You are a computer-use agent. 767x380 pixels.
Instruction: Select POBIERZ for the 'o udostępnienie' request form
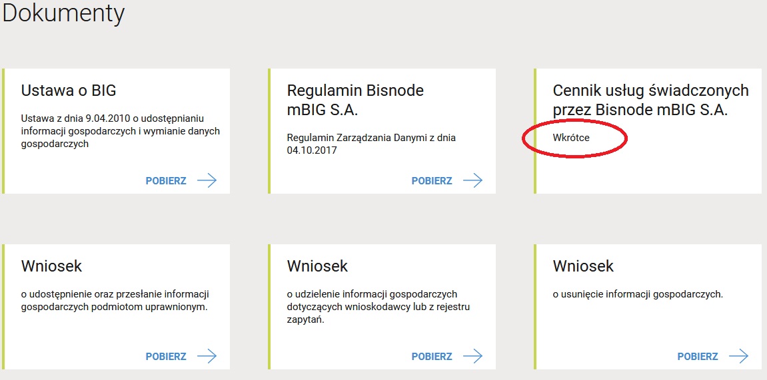166,357
